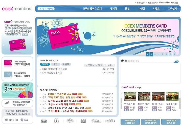Switch schedule to the 공연 tab
Image resolution: width=182 pixels, height=126 pixels.
pyautogui.click(x=55, y=64)
